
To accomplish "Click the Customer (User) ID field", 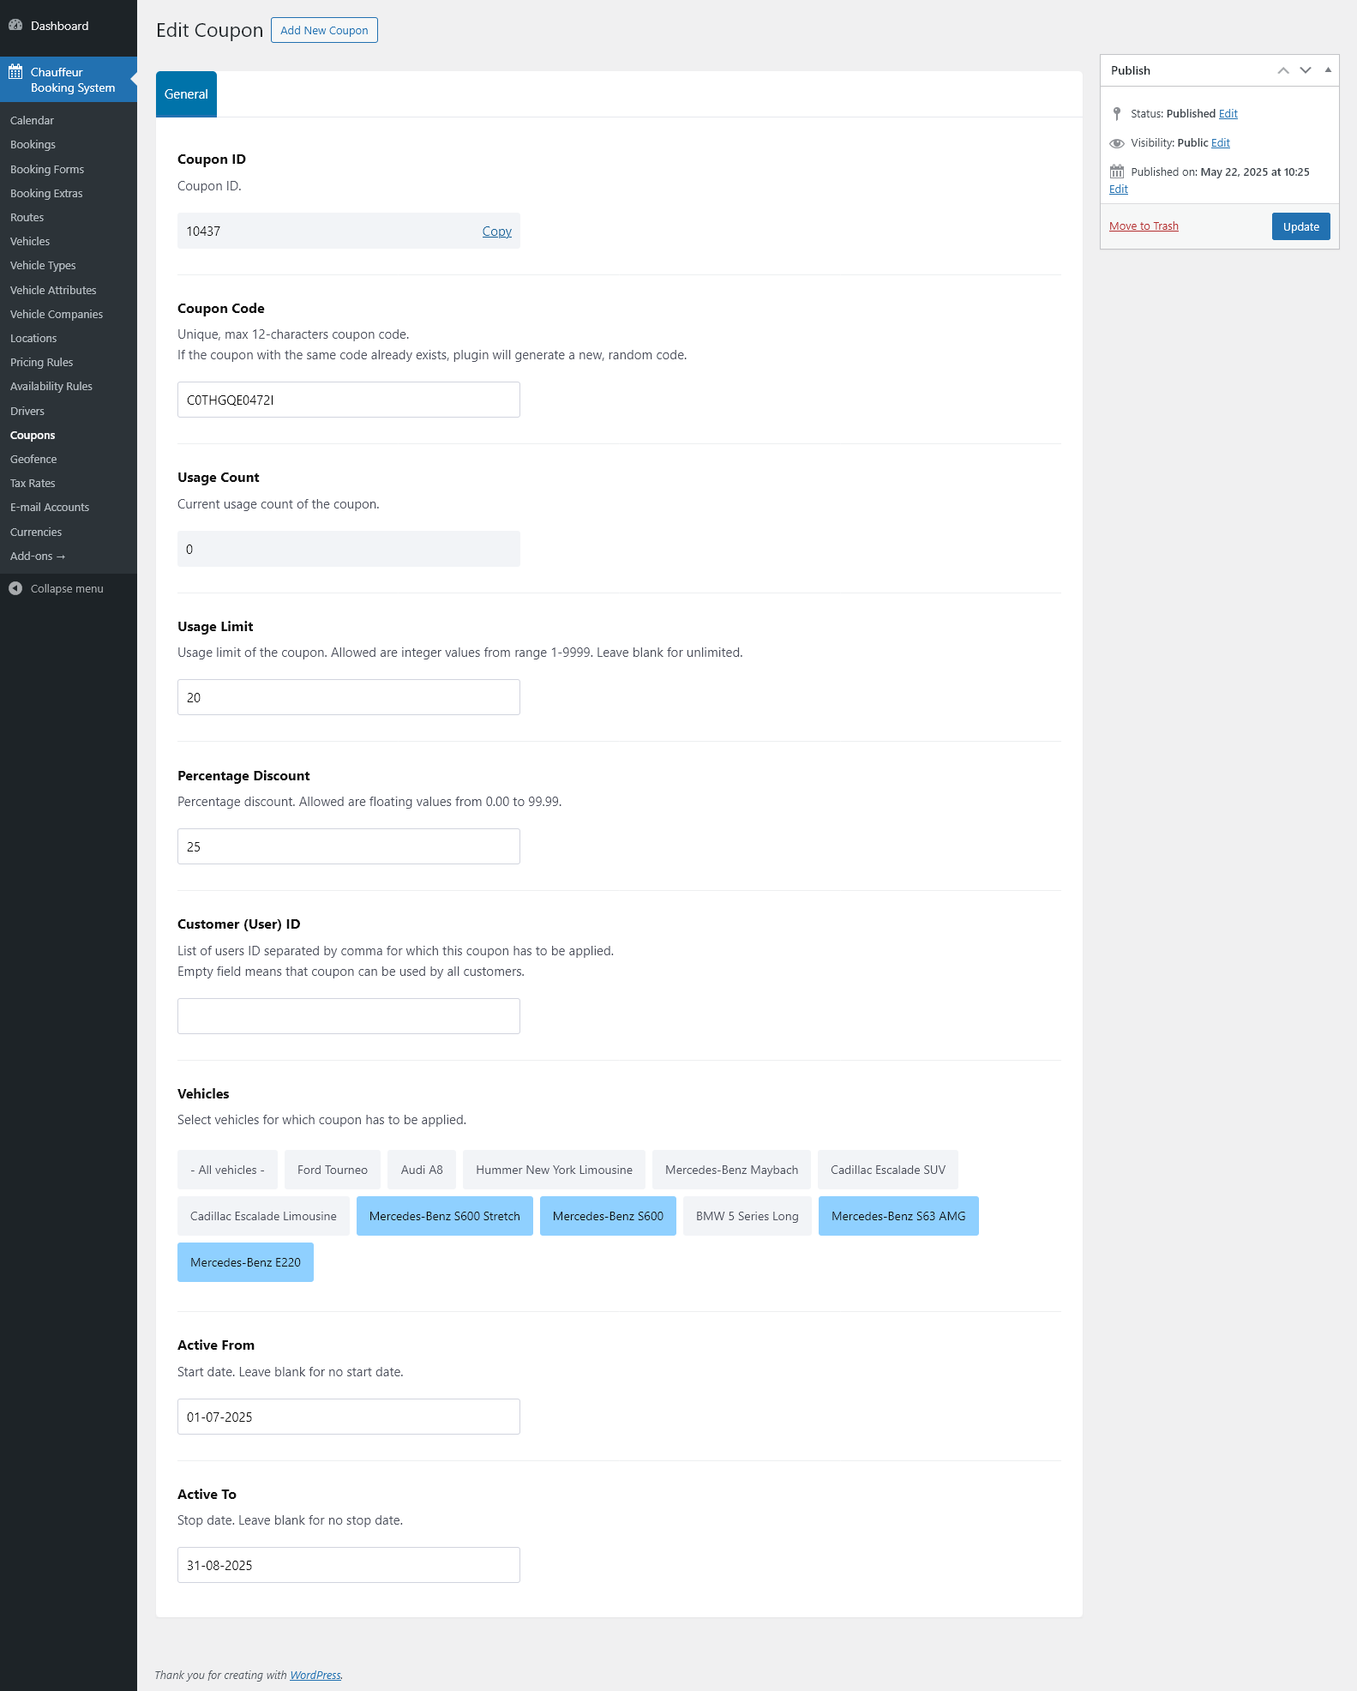I will [349, 1016].
